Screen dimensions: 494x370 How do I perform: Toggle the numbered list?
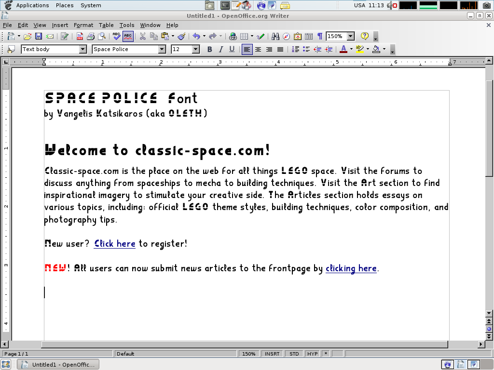[x=295, y=50]
